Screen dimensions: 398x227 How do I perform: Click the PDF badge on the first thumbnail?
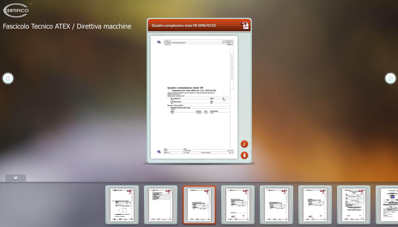click(129, 192)
